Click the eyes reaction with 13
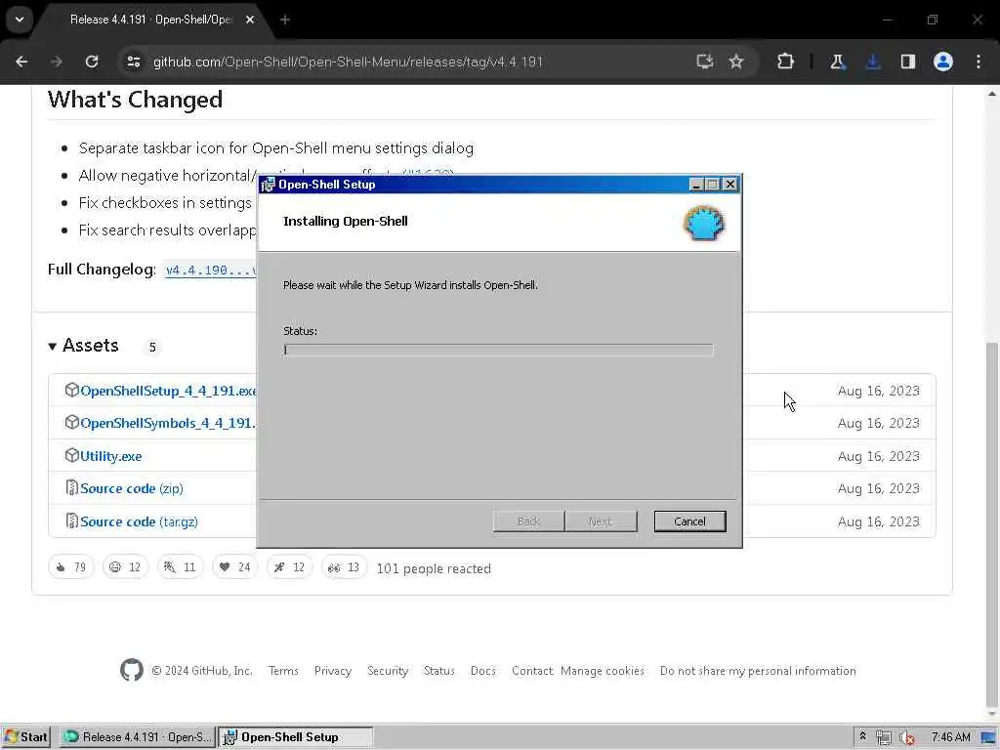The height and width of the screenshot is (750, 1000). click(x=345, y=567)
